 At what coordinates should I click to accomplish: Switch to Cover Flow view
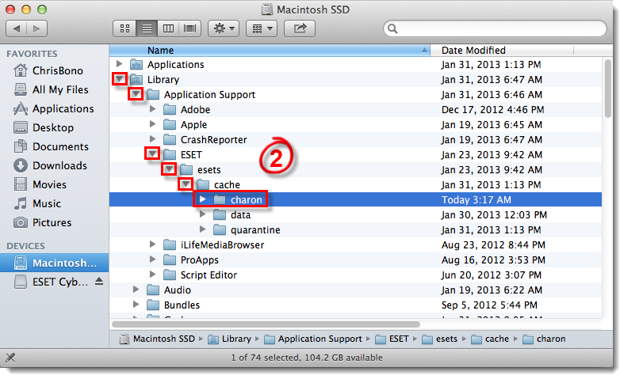(x=189, y=28)
